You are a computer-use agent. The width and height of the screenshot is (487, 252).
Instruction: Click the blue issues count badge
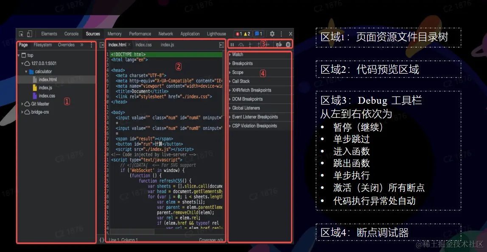(258, 34)
